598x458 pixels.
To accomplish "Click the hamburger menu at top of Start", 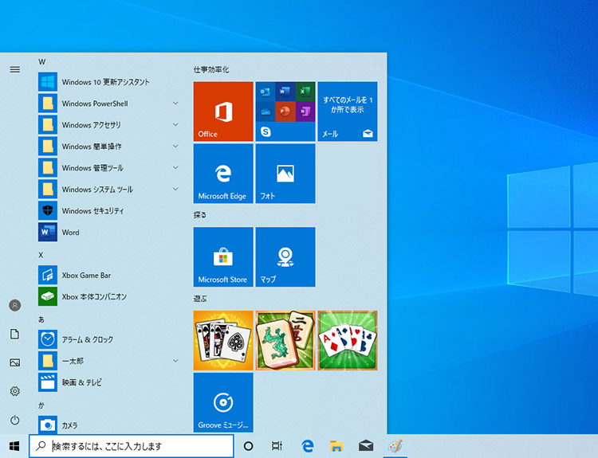I will click(14, 69).
